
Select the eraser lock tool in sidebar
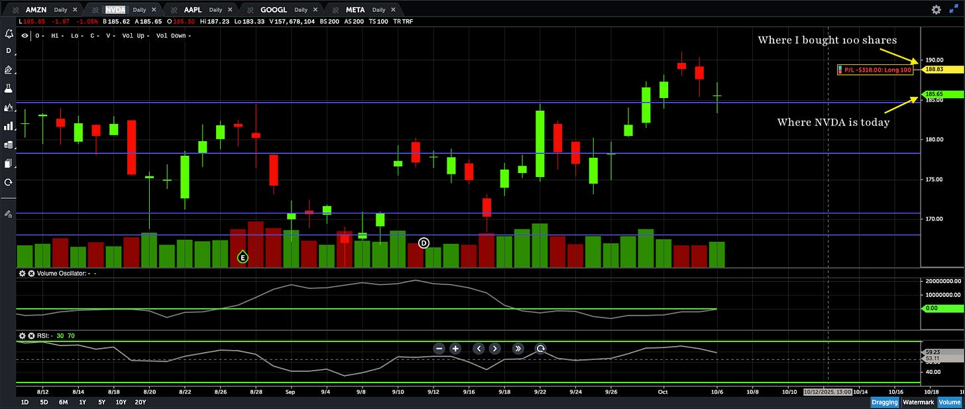(x=9, y=213)
